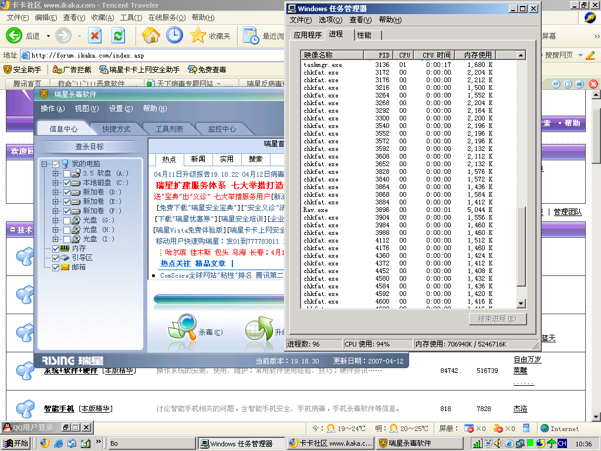Uncheck the 本地磁盘 (C:) checkbox
601x451 pixels.
[67, 183]
